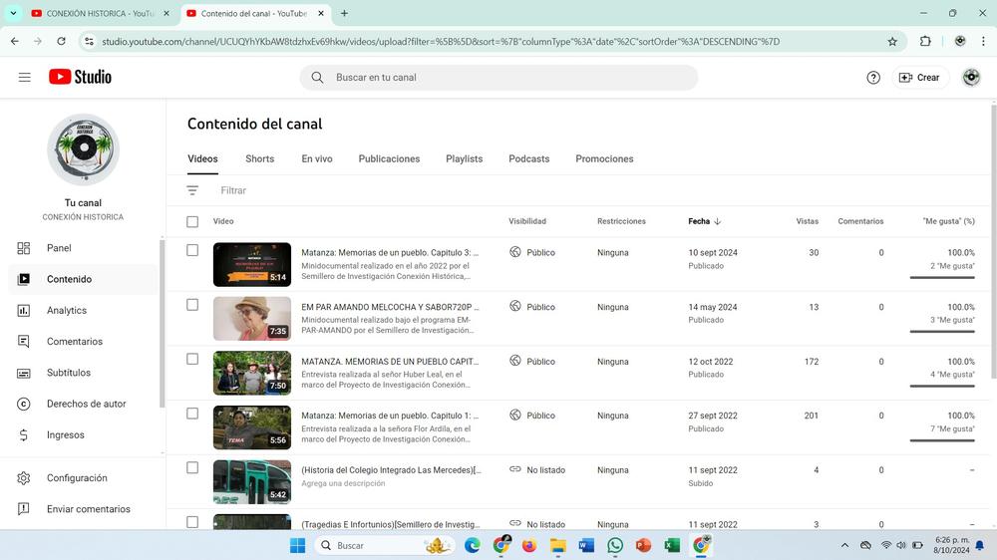Screen dimensions: 997x560
Task: Open Ingresos in the sidebar
Action: click(x=65, y=435)
